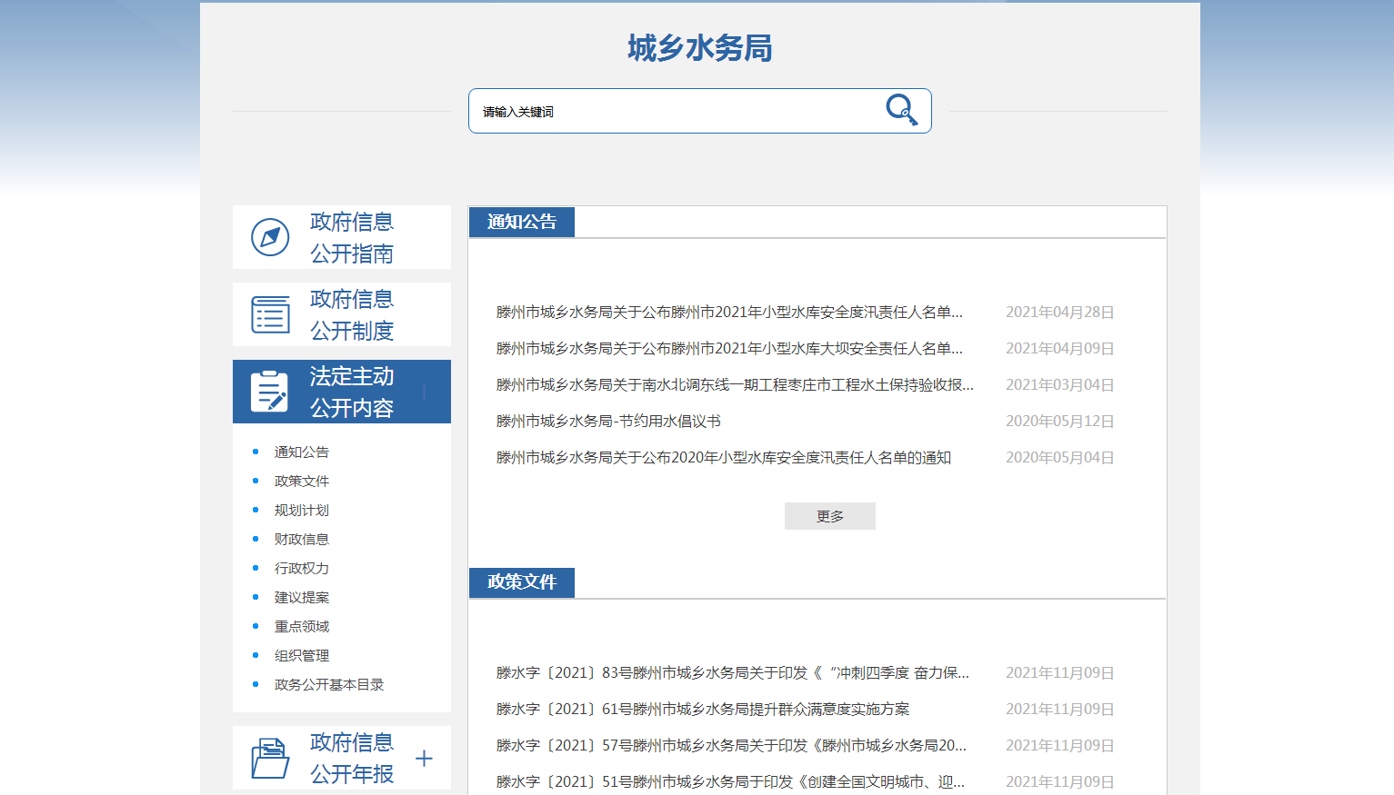The width and height of the screenshot is (1394, 795).
Task: Expand 政府信息公开年报 with the plus sign
Action: (x=424, y=758)
